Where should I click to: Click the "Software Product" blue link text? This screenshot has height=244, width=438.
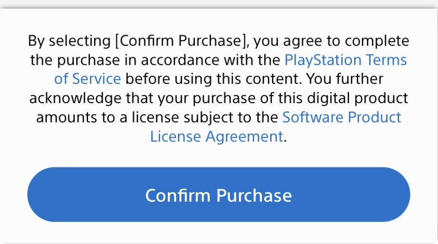(342, 117)
